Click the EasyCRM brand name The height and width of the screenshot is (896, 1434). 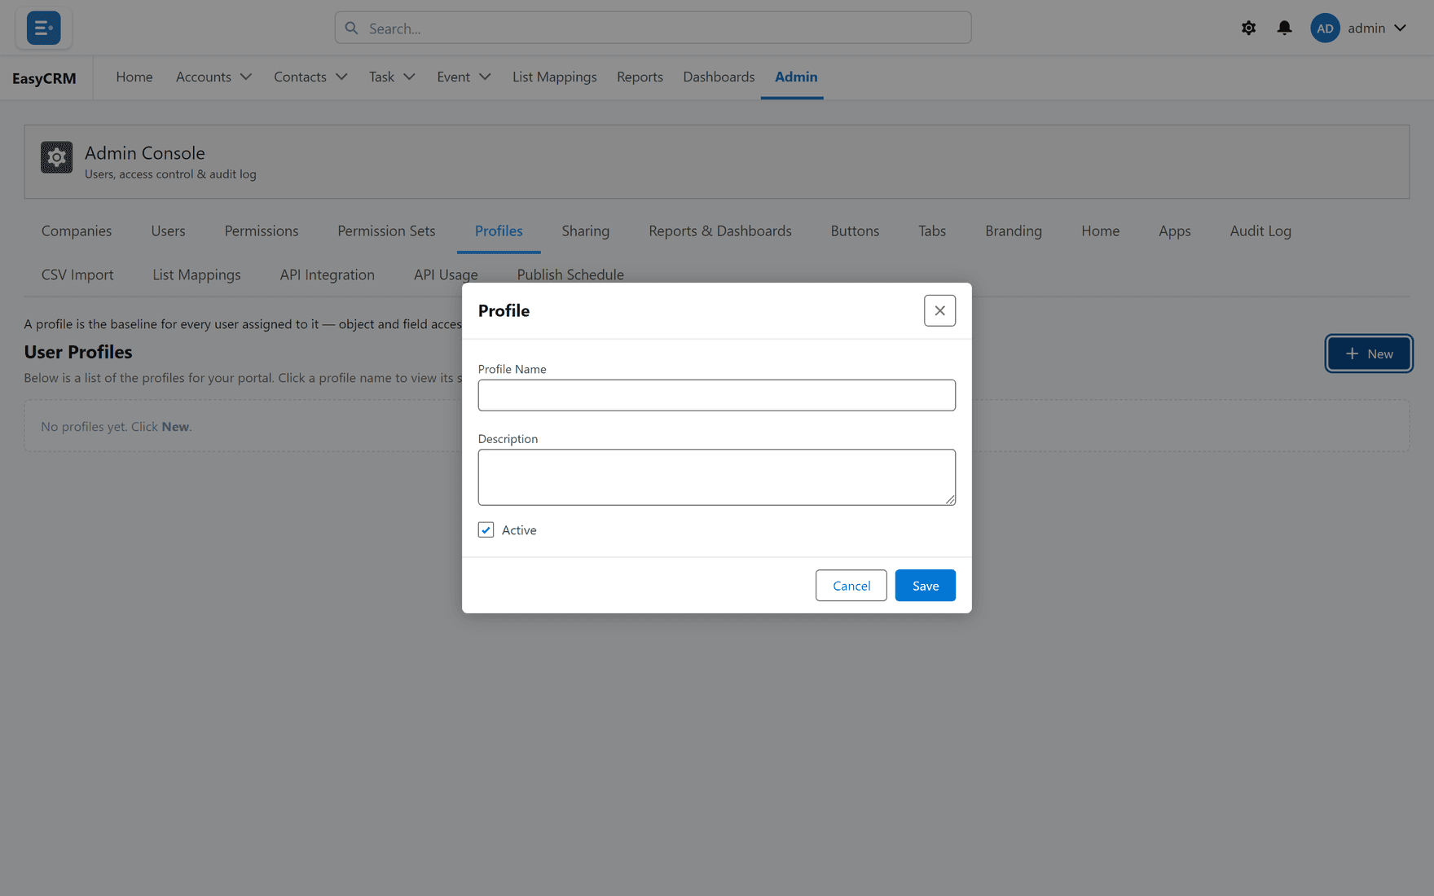[x=44, y=78]
